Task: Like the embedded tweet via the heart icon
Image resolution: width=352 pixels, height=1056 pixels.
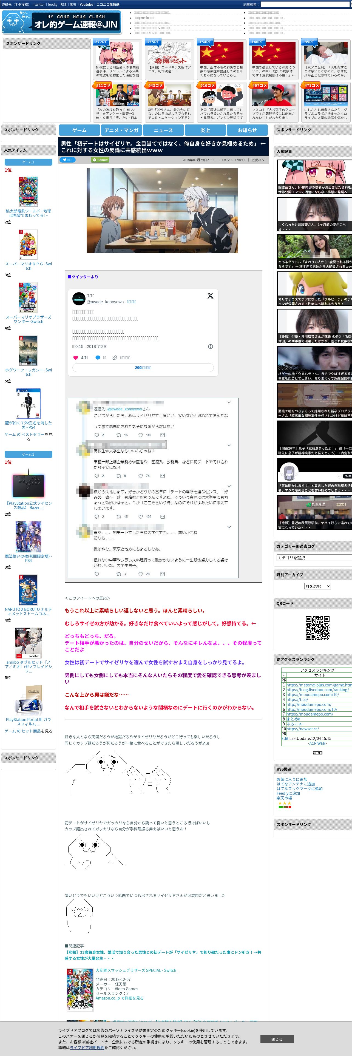Action: (75, 357)
